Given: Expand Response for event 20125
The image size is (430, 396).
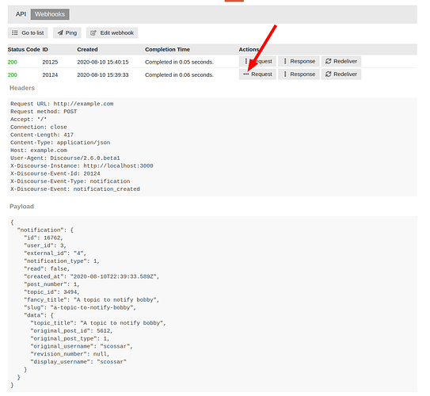Looking at the screenshot, I should coord(299,61).
